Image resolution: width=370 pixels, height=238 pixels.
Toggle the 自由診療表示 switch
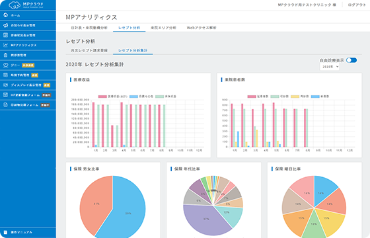point(351,60)
